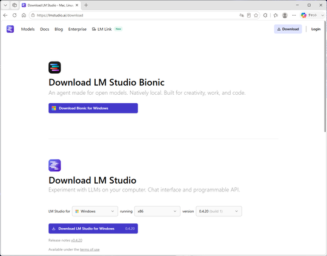Screen dimensions: 327x256
Task: Click the purple LM Studio app icon
Action: pyautogui.click(x=54, y=165)
